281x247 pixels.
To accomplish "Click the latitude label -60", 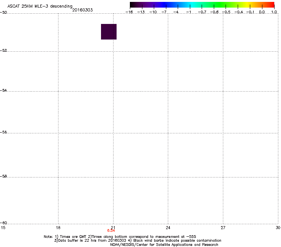I will pyautogui.click(x=3, y=223).
